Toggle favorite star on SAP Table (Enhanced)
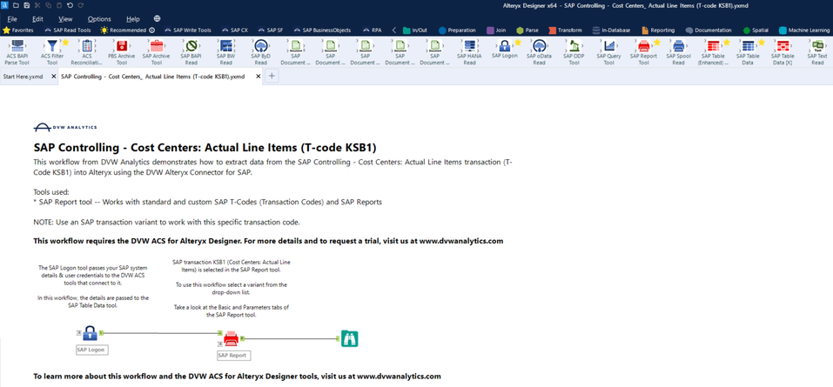 727,42
